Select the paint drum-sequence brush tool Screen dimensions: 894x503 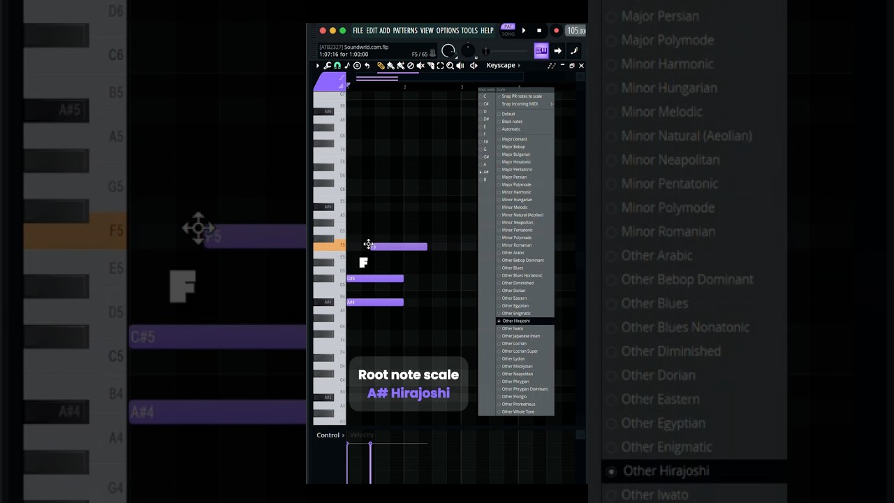400,66
